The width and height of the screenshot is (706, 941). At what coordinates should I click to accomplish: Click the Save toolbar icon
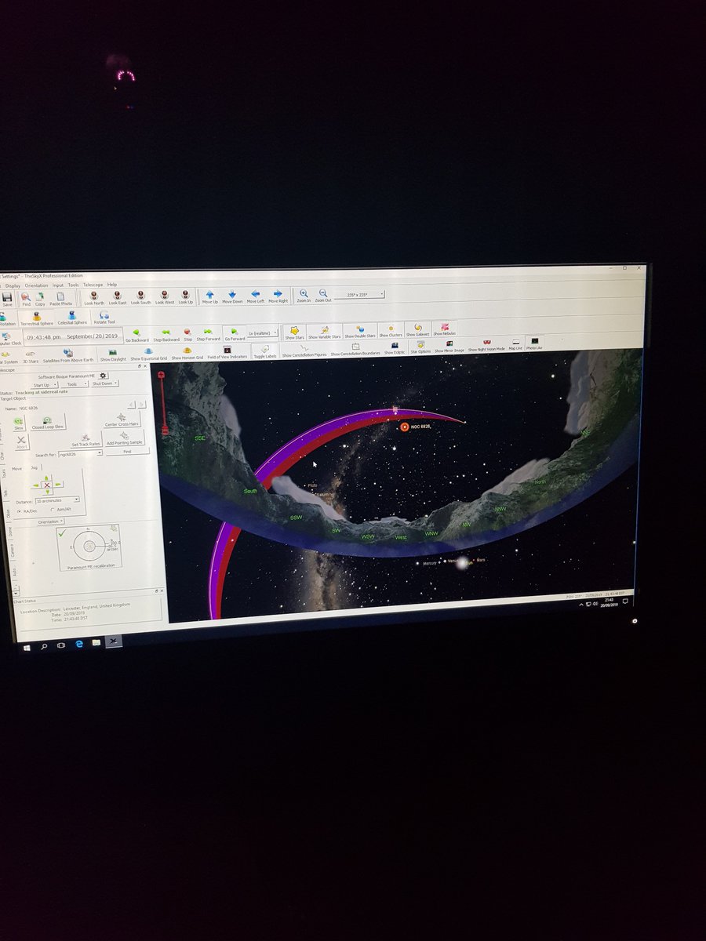(7, 300)
